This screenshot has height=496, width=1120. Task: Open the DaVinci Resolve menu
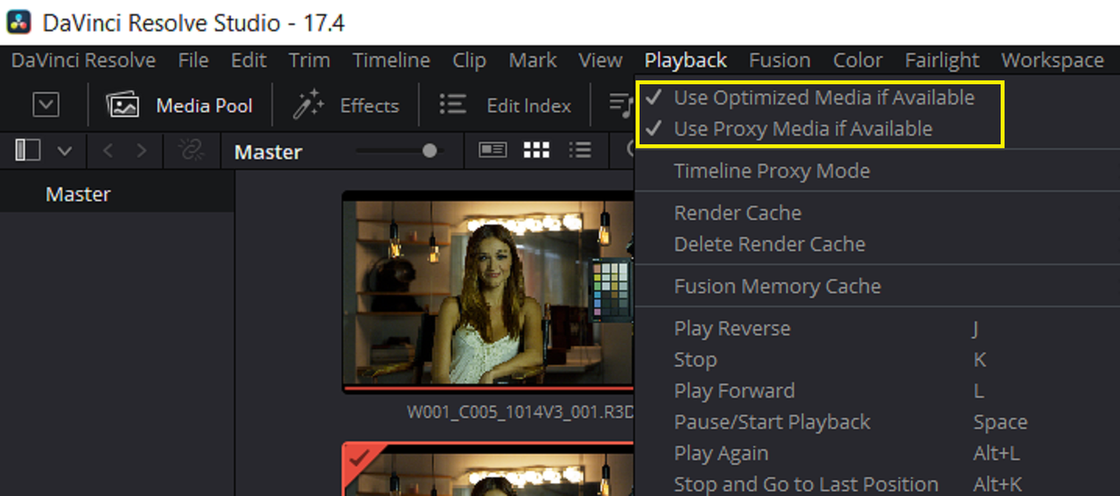pyautogui.click(x=83, y=60)
